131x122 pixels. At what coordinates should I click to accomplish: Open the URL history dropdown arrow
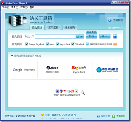pyautogui.click(x=82, y=36)
